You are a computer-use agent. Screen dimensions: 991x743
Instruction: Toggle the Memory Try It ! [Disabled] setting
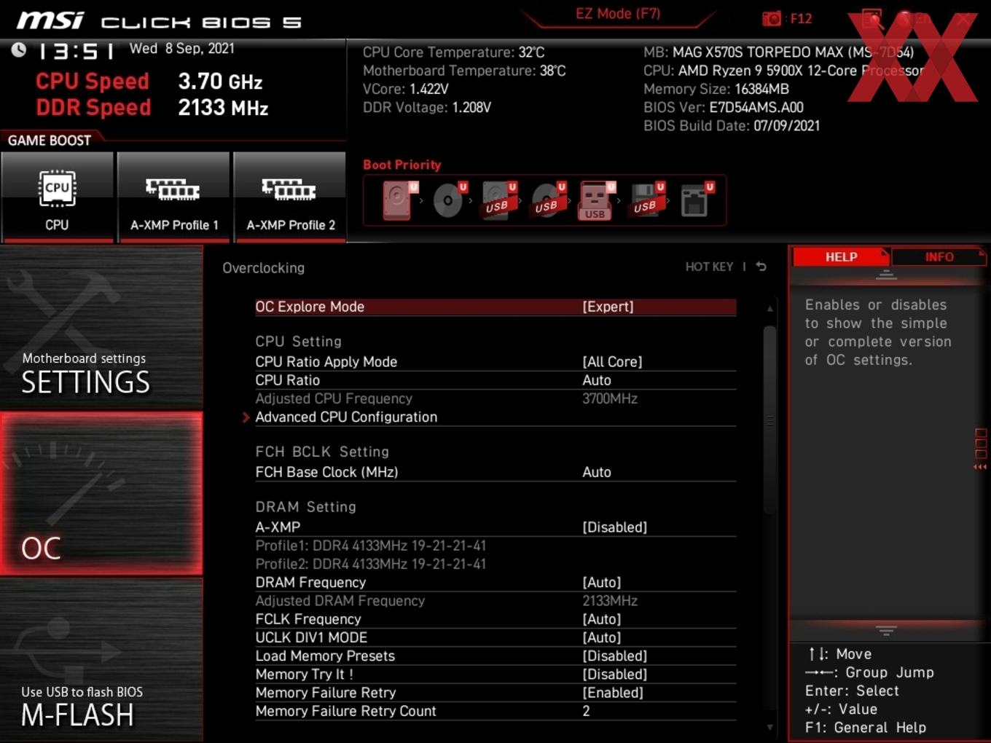coord(614,675)
